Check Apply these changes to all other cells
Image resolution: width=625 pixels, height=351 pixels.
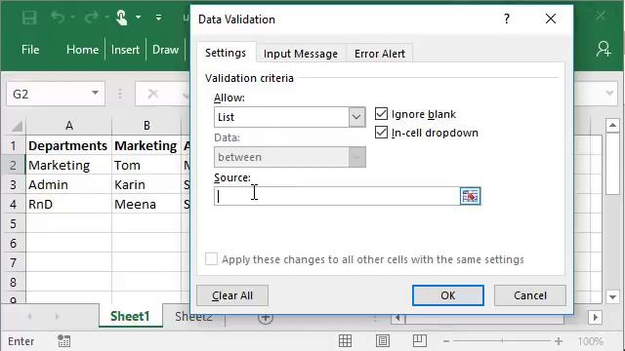pyautogui.click(x=211, y=259)
